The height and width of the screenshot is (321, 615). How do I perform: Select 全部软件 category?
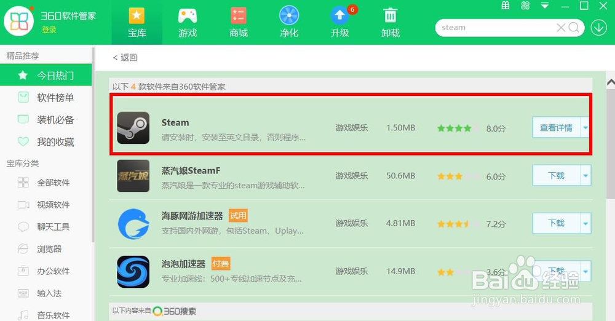46,183
